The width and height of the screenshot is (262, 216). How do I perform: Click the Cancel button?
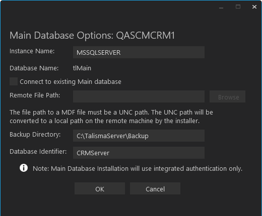coord(155,188)
